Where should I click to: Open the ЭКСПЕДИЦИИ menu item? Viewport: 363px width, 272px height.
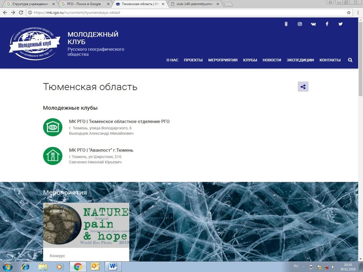click(x=299, y=59)
